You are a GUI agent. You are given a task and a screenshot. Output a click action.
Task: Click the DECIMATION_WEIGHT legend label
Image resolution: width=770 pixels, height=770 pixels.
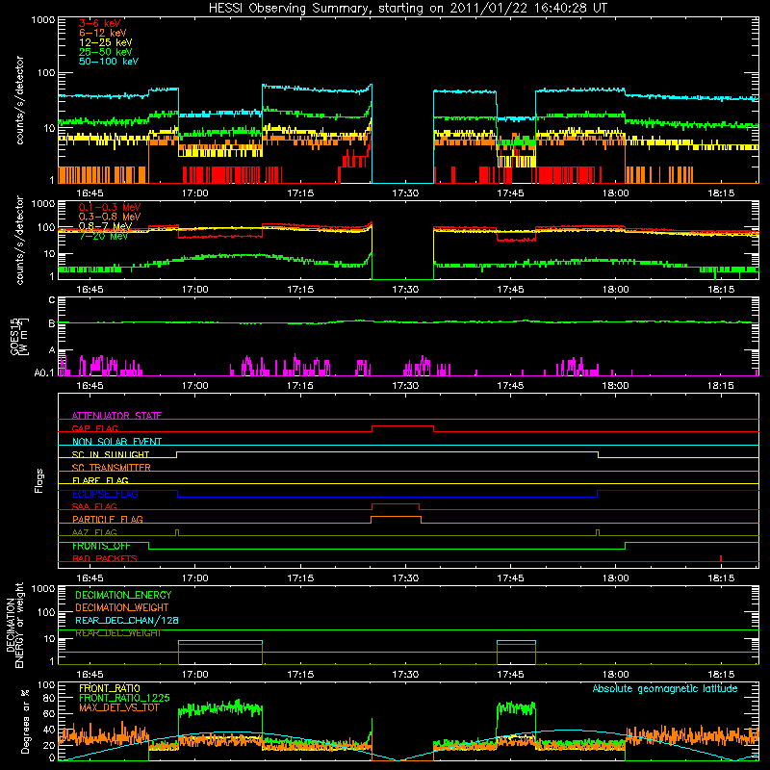click(x=122, y=608)
